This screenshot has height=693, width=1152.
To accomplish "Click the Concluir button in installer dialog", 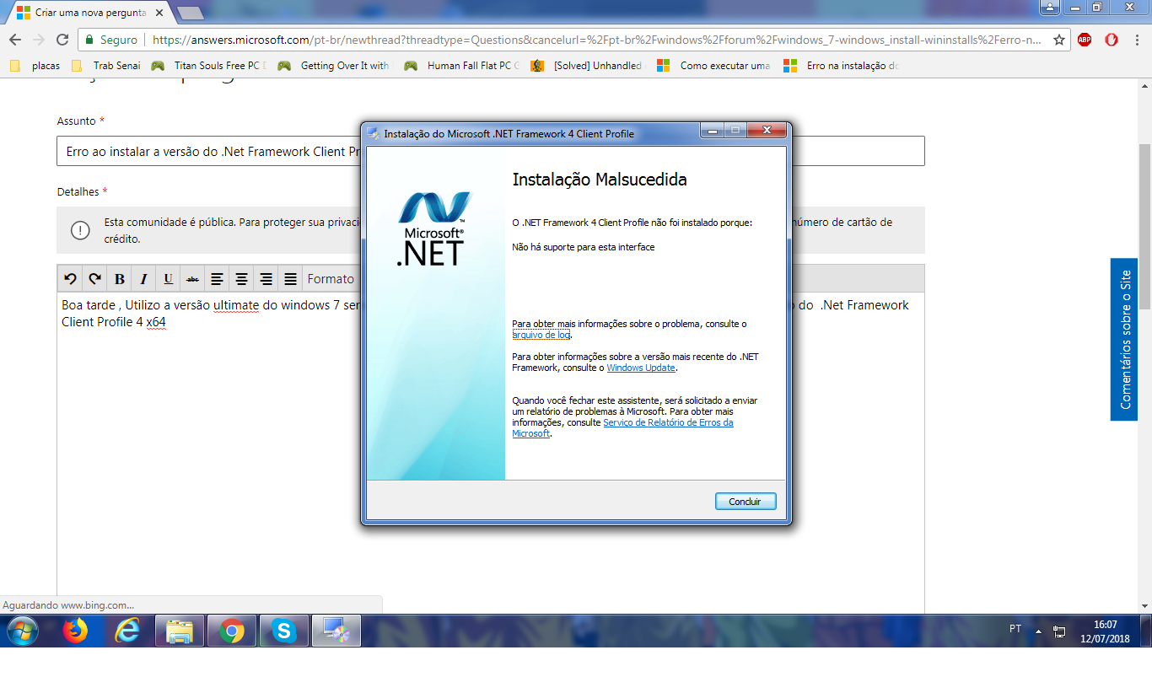I will pos(746,502).
